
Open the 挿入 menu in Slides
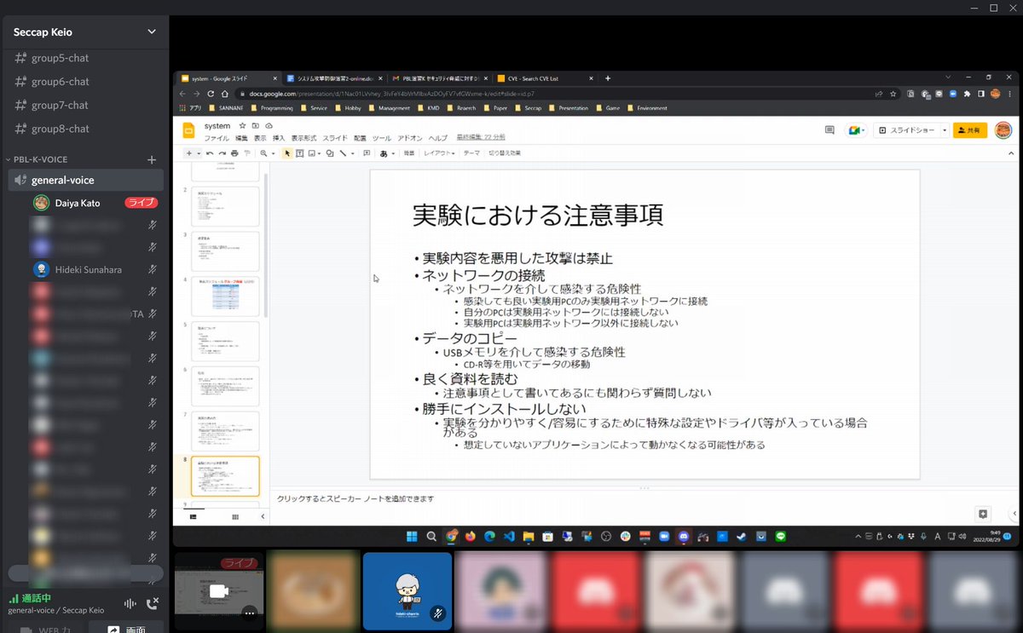point(279,137)
